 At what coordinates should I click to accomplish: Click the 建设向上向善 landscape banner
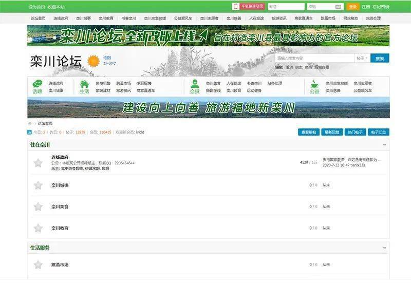(209, 108)
